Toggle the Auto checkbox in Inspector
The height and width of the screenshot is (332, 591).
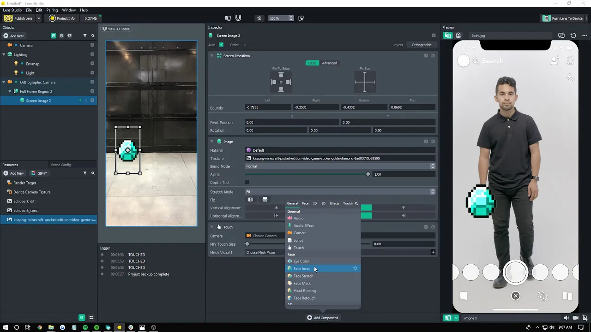(x=221, y=45)
